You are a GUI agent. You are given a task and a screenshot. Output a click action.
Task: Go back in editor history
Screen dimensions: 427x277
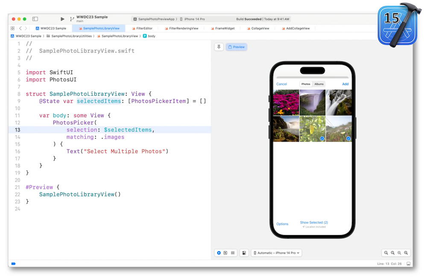20,28
